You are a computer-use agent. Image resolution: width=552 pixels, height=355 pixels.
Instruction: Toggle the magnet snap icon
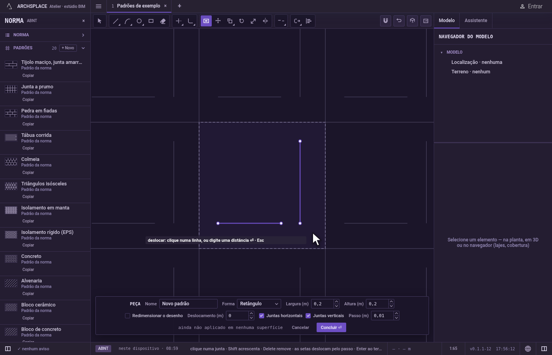[386, 21]
